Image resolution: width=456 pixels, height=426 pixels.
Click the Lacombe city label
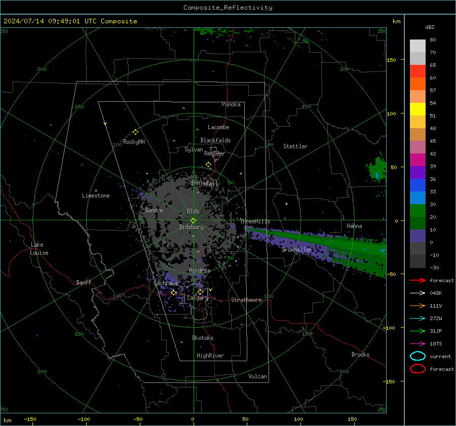coord(218,127)
